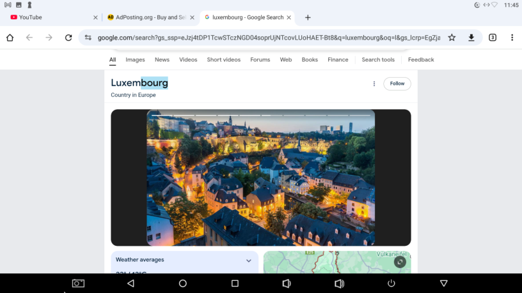Follow the Luxembourg topic
This screenshot has height=293, width=522.
click(397, 84)
